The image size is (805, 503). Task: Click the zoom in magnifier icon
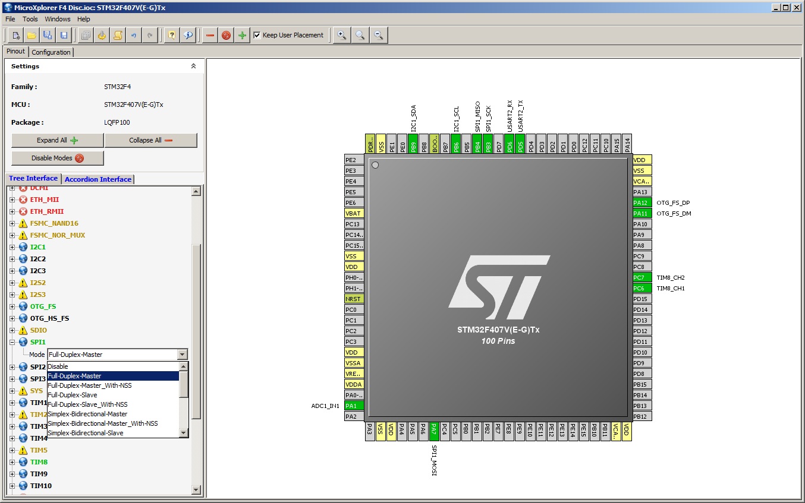click(342, 36)
